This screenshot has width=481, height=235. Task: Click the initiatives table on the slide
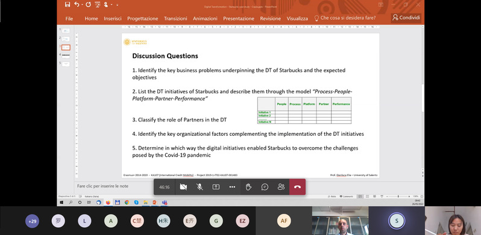[x=304, y=111]
